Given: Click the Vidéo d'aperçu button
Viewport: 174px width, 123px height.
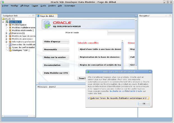Looking at the screenshot, I should pos(56,41).
